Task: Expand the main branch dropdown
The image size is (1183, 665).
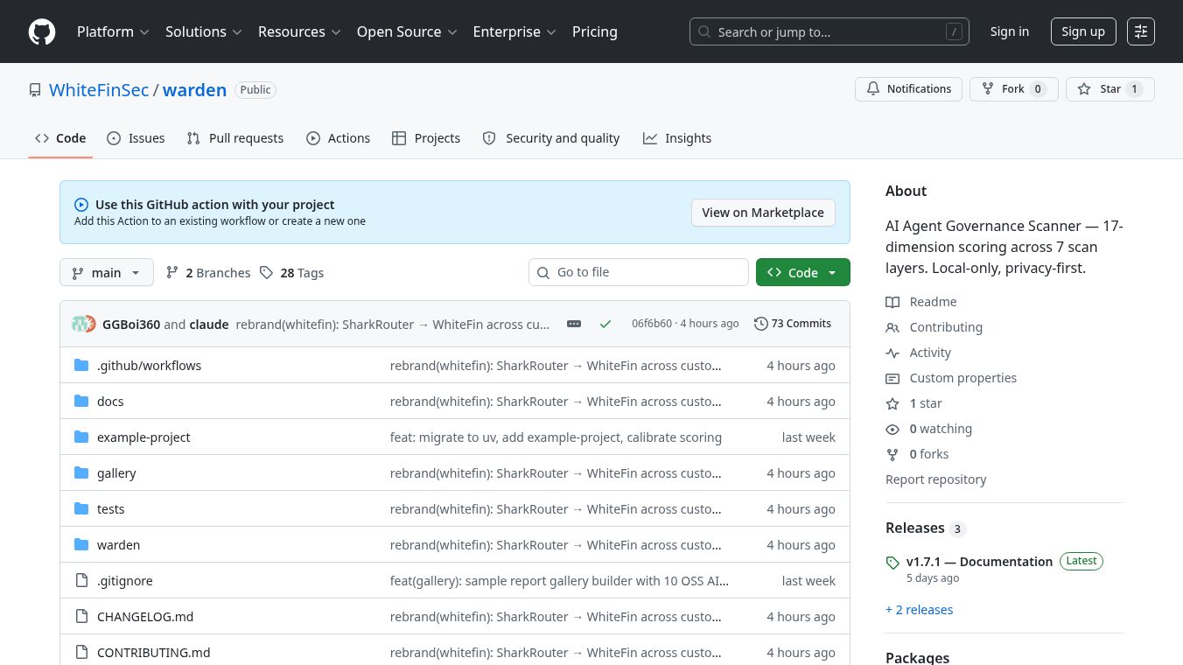Action: (107, 273)
